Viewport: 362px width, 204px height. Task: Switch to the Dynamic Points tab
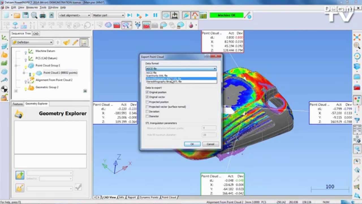coord(149,197)
